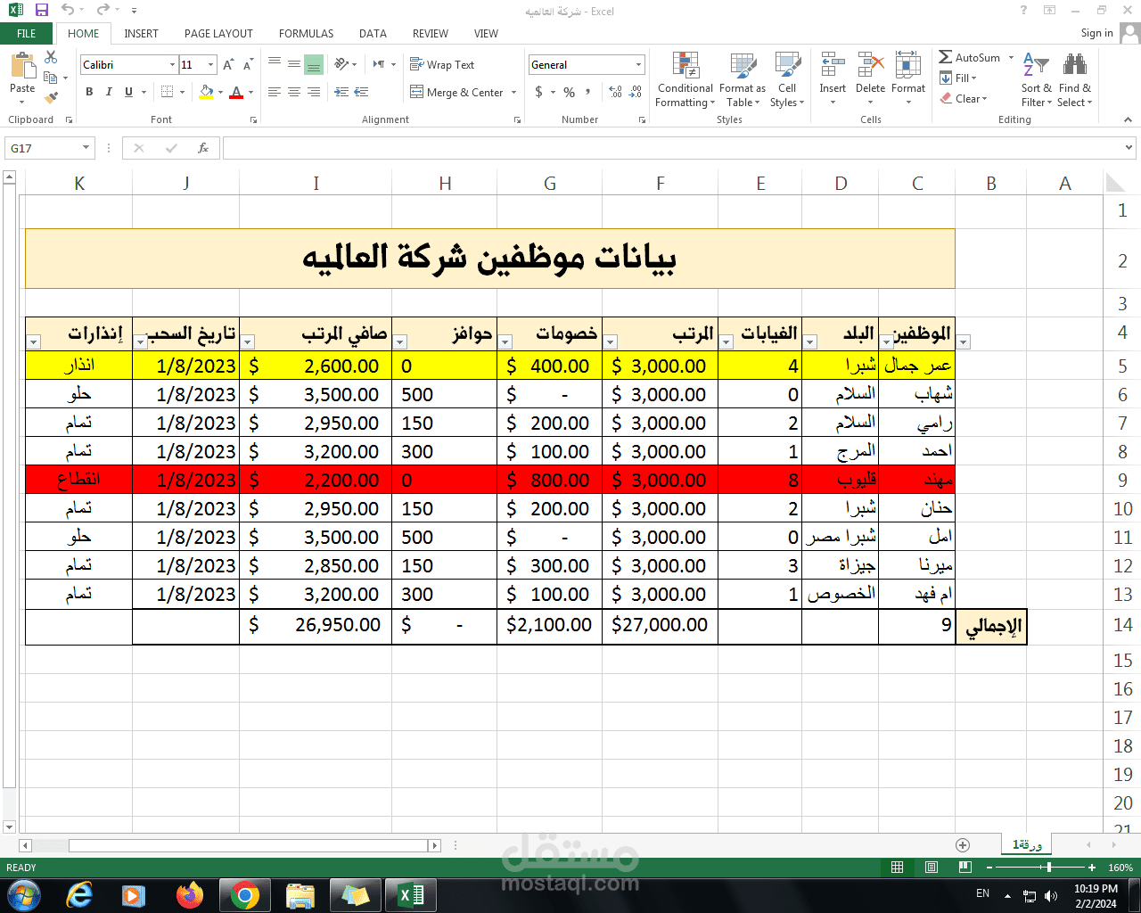Switch to Page Layout view in status bar
This screenshot has width=1141, height=913.
click(932, 867)
